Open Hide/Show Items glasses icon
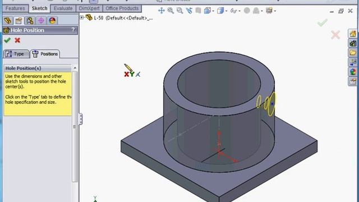Viewport: 359px width, 202px height. (233, 11)
